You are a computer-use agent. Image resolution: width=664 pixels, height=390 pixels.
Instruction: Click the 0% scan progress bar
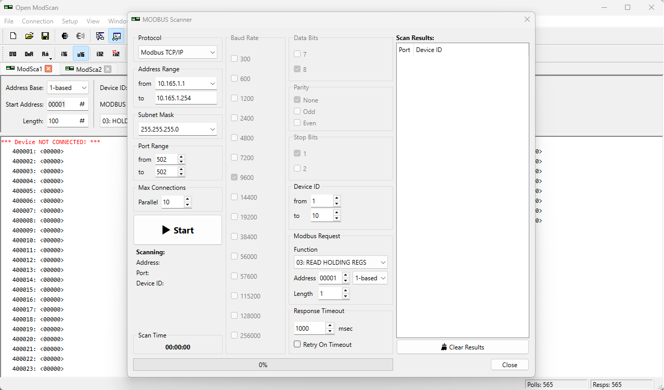[x=263, y=364]
